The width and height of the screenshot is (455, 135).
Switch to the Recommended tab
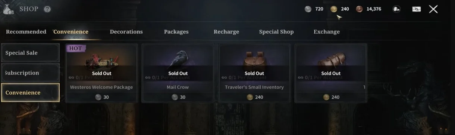26,32
